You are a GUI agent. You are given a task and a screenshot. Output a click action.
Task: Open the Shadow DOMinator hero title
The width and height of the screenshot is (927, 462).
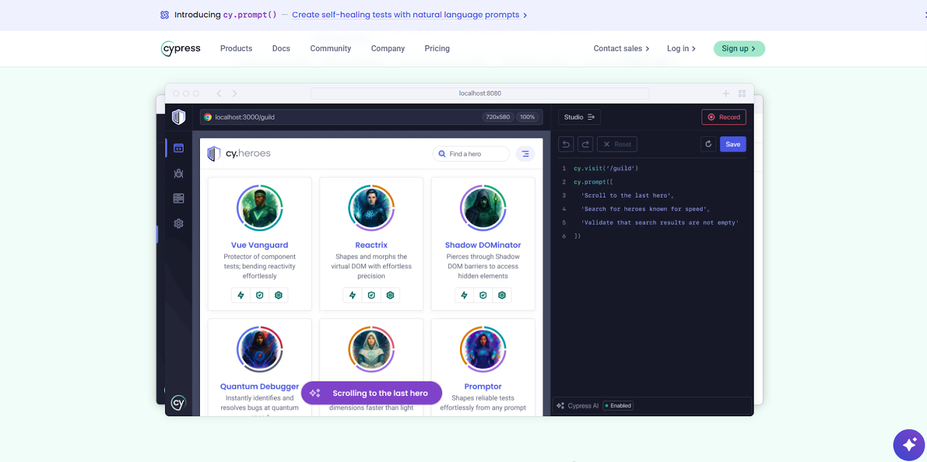483,245
